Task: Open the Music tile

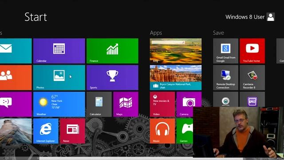Action: 162,131
